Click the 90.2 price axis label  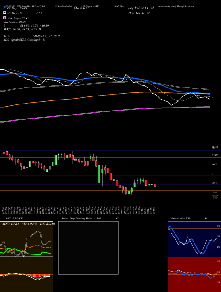(x=214, y=164)
